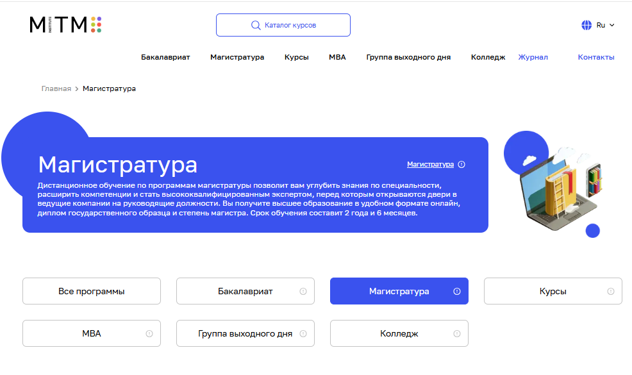Select Группа выходного дня filter button
The image size is (632, 375).
pos(245,333)
